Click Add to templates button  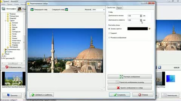pos(42,95)
